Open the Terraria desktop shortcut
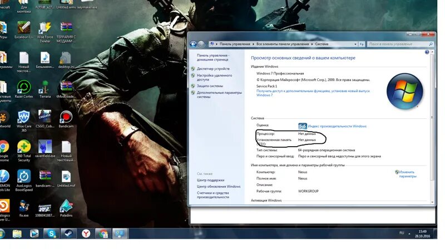 point(45,89)
